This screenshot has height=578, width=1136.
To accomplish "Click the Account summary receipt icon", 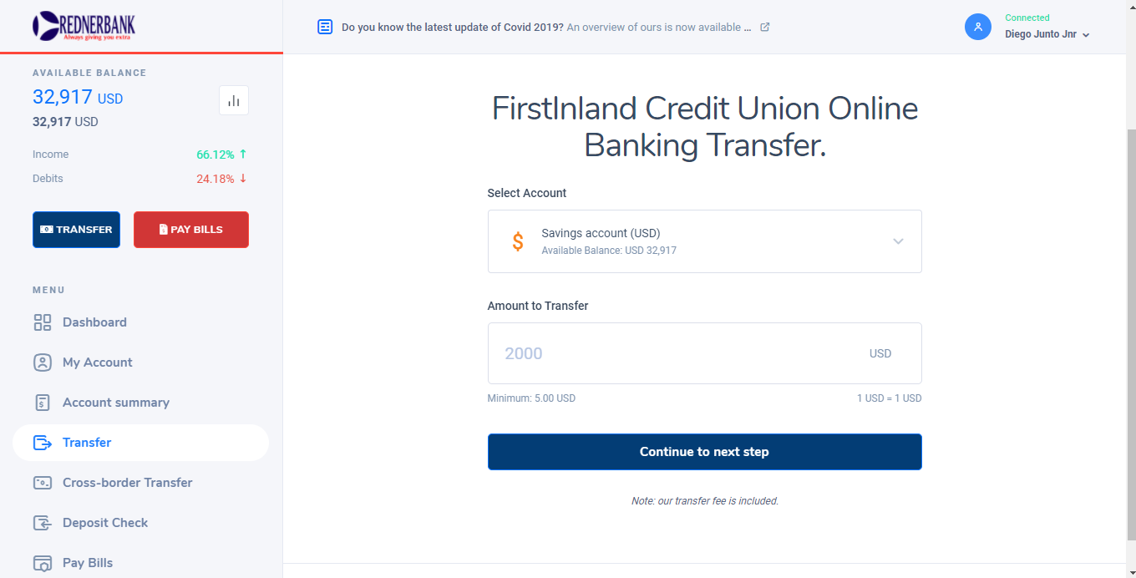I will (x=43, y=403).
